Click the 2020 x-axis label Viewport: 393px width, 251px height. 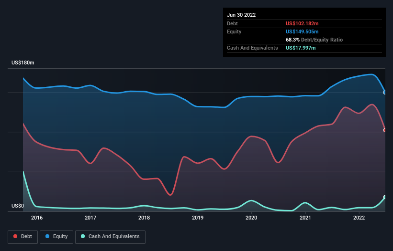(x=251, y=218)
